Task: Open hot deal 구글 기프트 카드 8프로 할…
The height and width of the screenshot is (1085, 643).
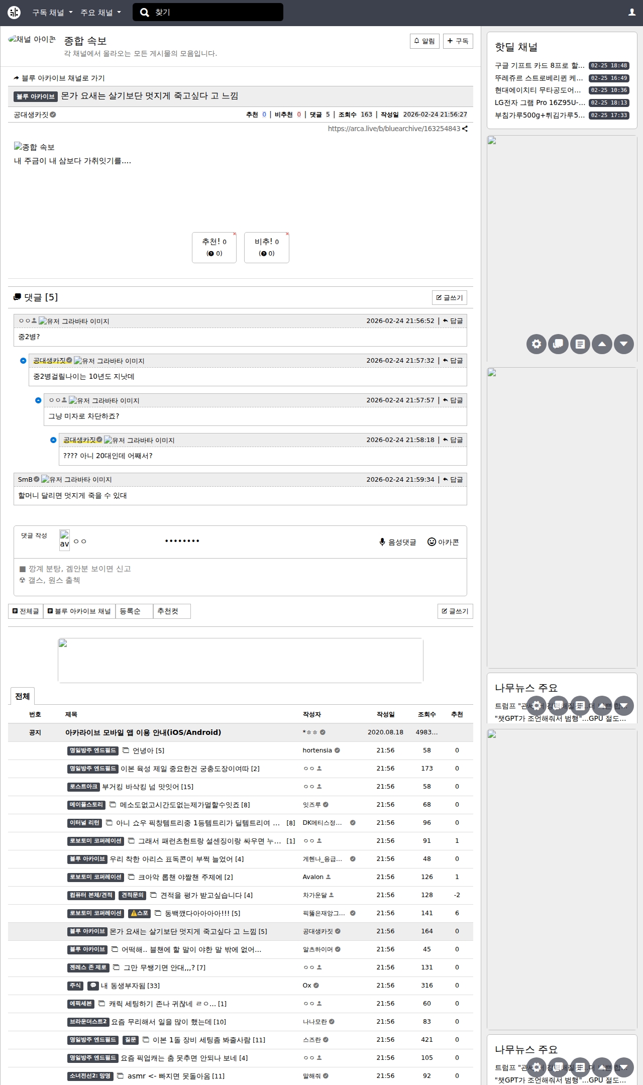Action: click(x=540, y=66)
